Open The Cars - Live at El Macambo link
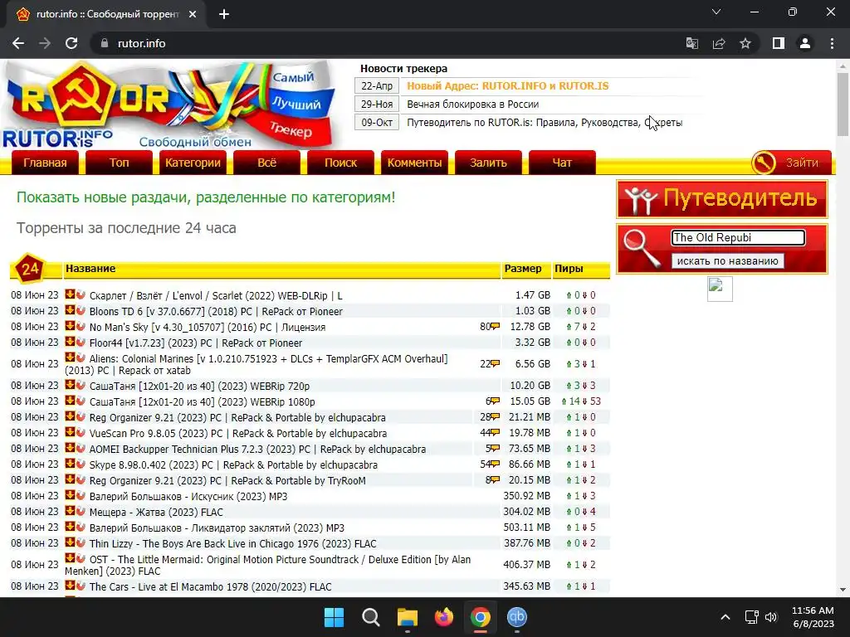 210,586
